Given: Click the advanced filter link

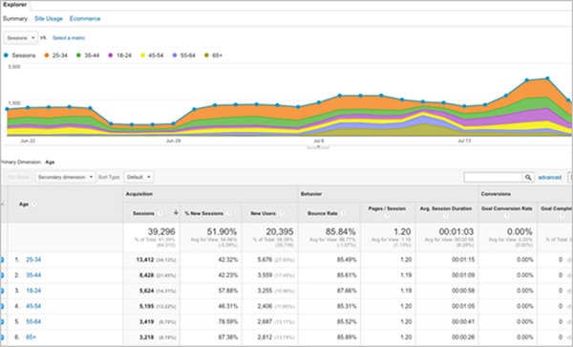Looking at the screenshot, I should click(550, 178).
